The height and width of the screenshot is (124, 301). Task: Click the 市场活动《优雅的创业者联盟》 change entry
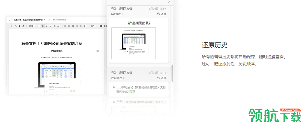(x=139, y=89)
